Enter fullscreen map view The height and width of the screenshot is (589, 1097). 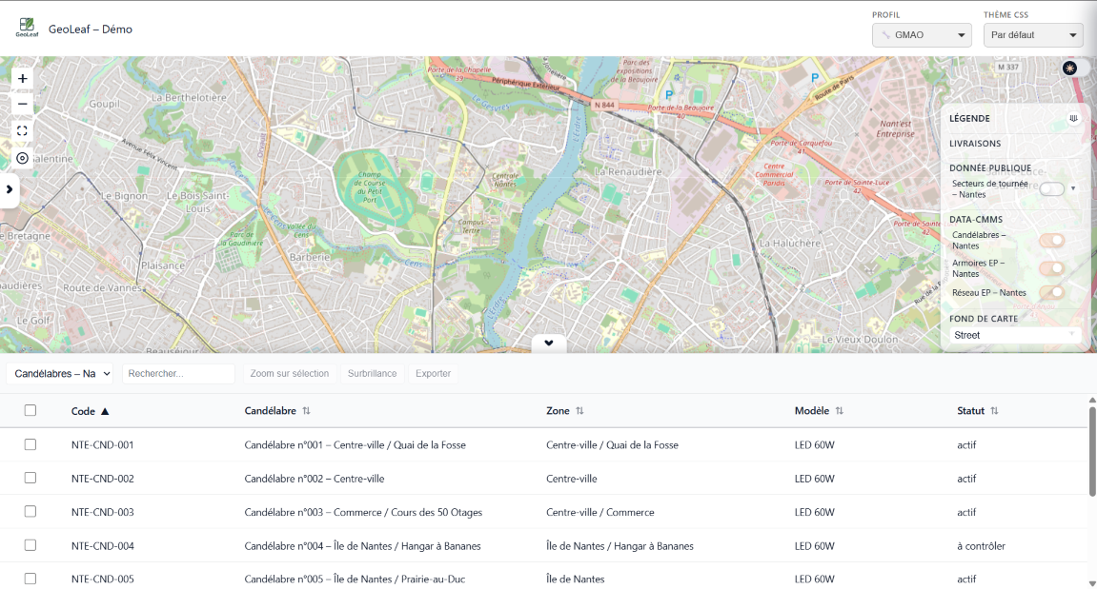[23, 131]
